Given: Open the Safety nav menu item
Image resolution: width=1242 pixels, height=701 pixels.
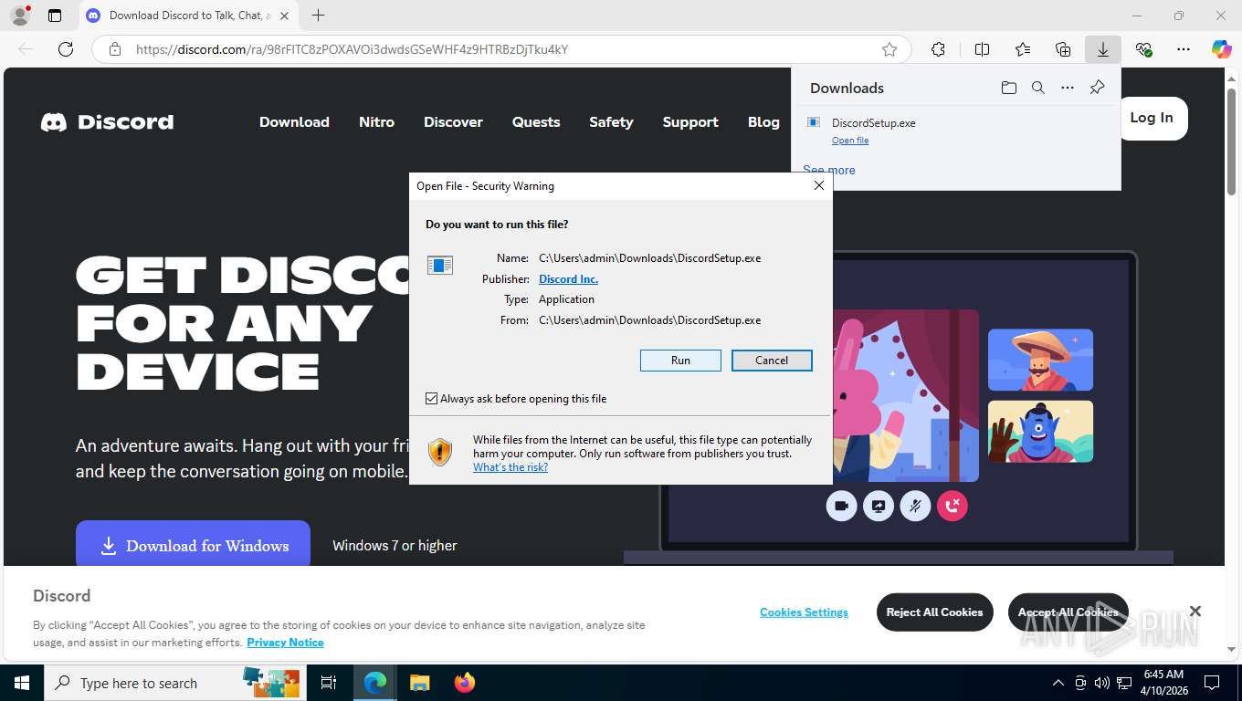Looking at the screenshot, I should [611, 121].
